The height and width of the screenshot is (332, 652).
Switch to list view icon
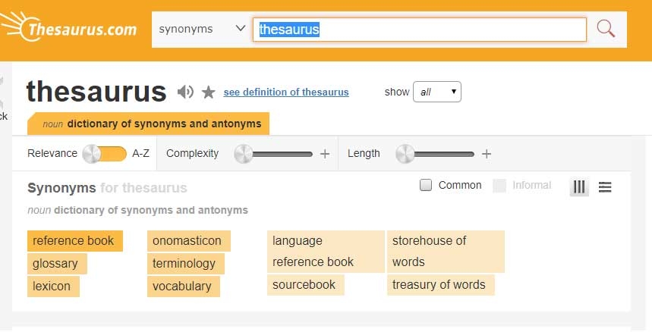pyautogui.click(x=605, y=186)
